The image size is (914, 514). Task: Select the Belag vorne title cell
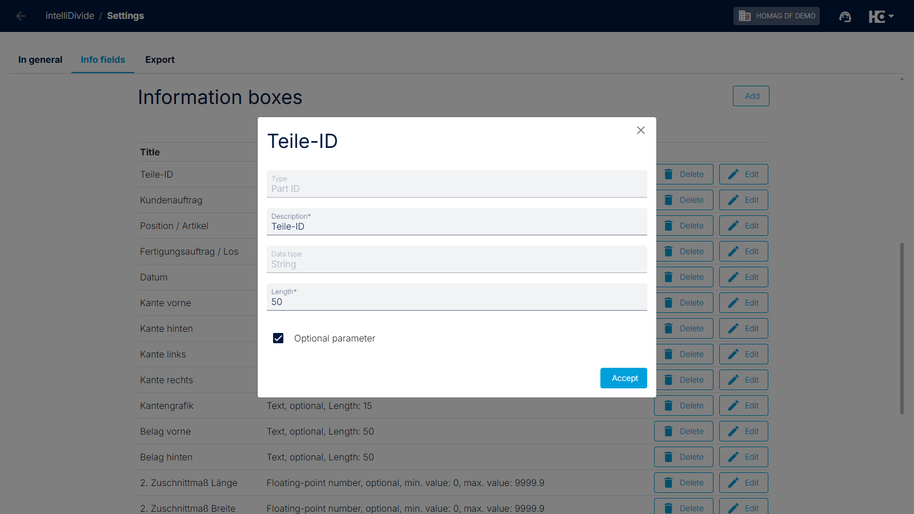(165, 431)
